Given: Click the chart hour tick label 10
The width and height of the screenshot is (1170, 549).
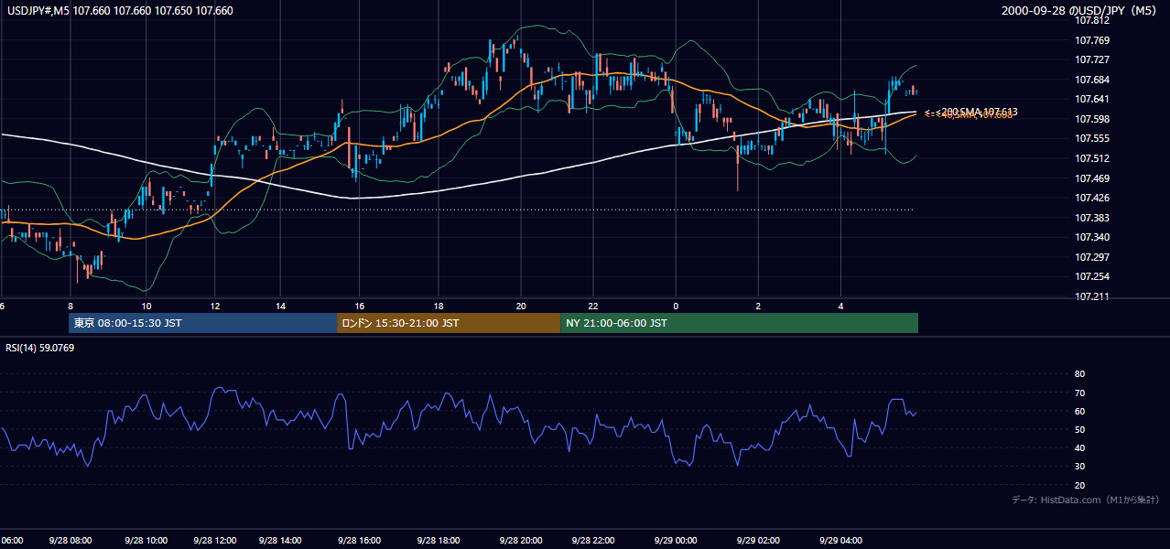Looking at the screenshot, I should click(x=146, y=306).
